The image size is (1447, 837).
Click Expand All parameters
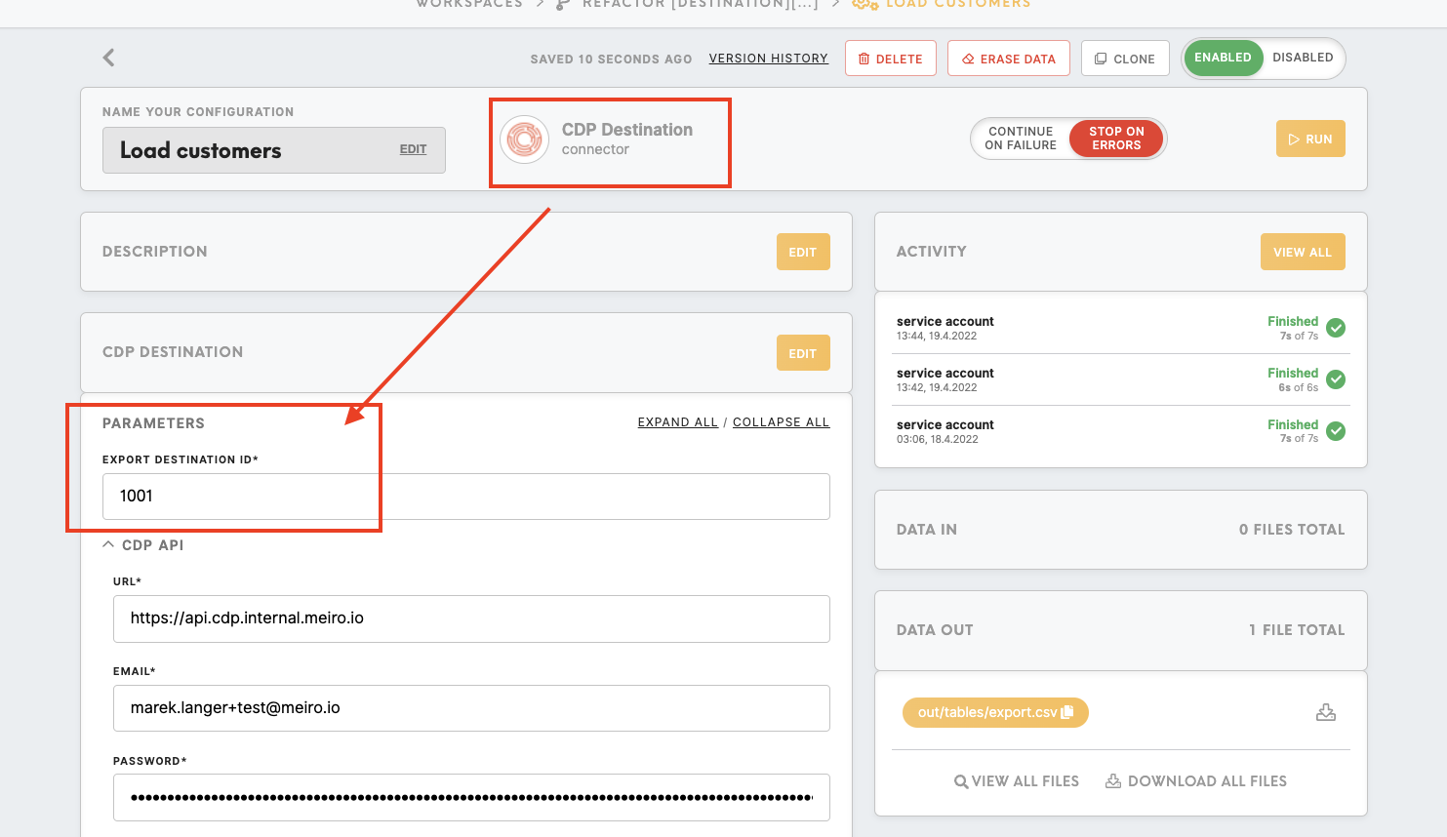(677, 422)
